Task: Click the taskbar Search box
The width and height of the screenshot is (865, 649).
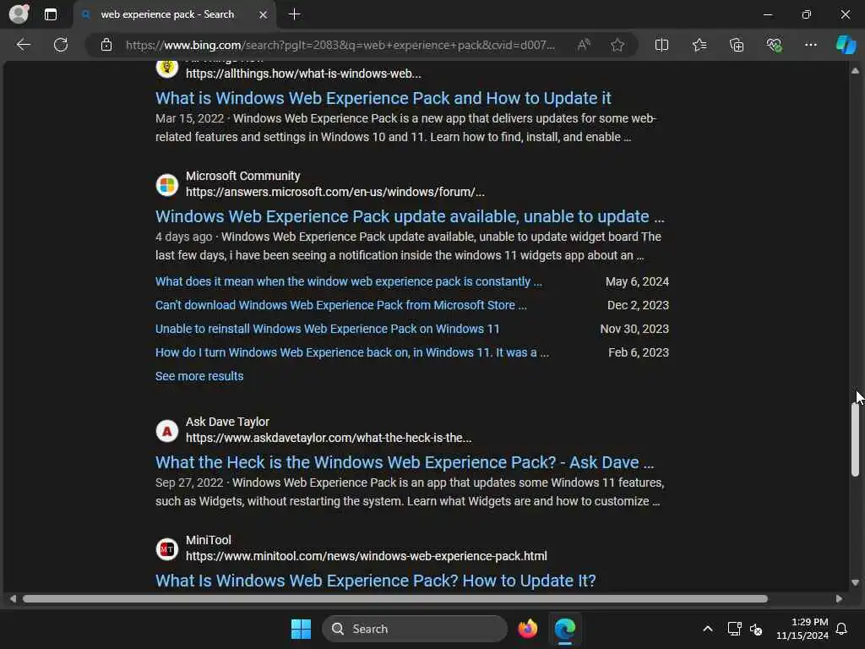Action: click(x=415, y=629)
